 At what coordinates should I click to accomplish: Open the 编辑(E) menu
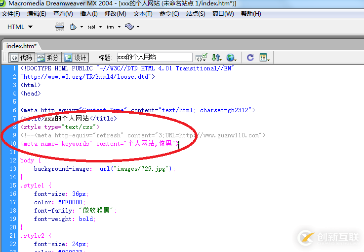(37, 14)
